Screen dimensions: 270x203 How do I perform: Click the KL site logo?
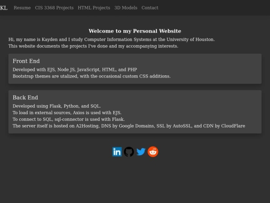[4, 8]
